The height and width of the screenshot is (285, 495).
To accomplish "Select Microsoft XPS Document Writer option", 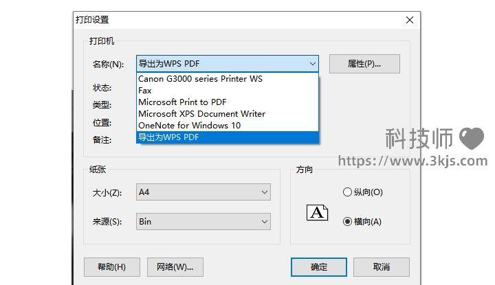I will (x=201, y=114).
